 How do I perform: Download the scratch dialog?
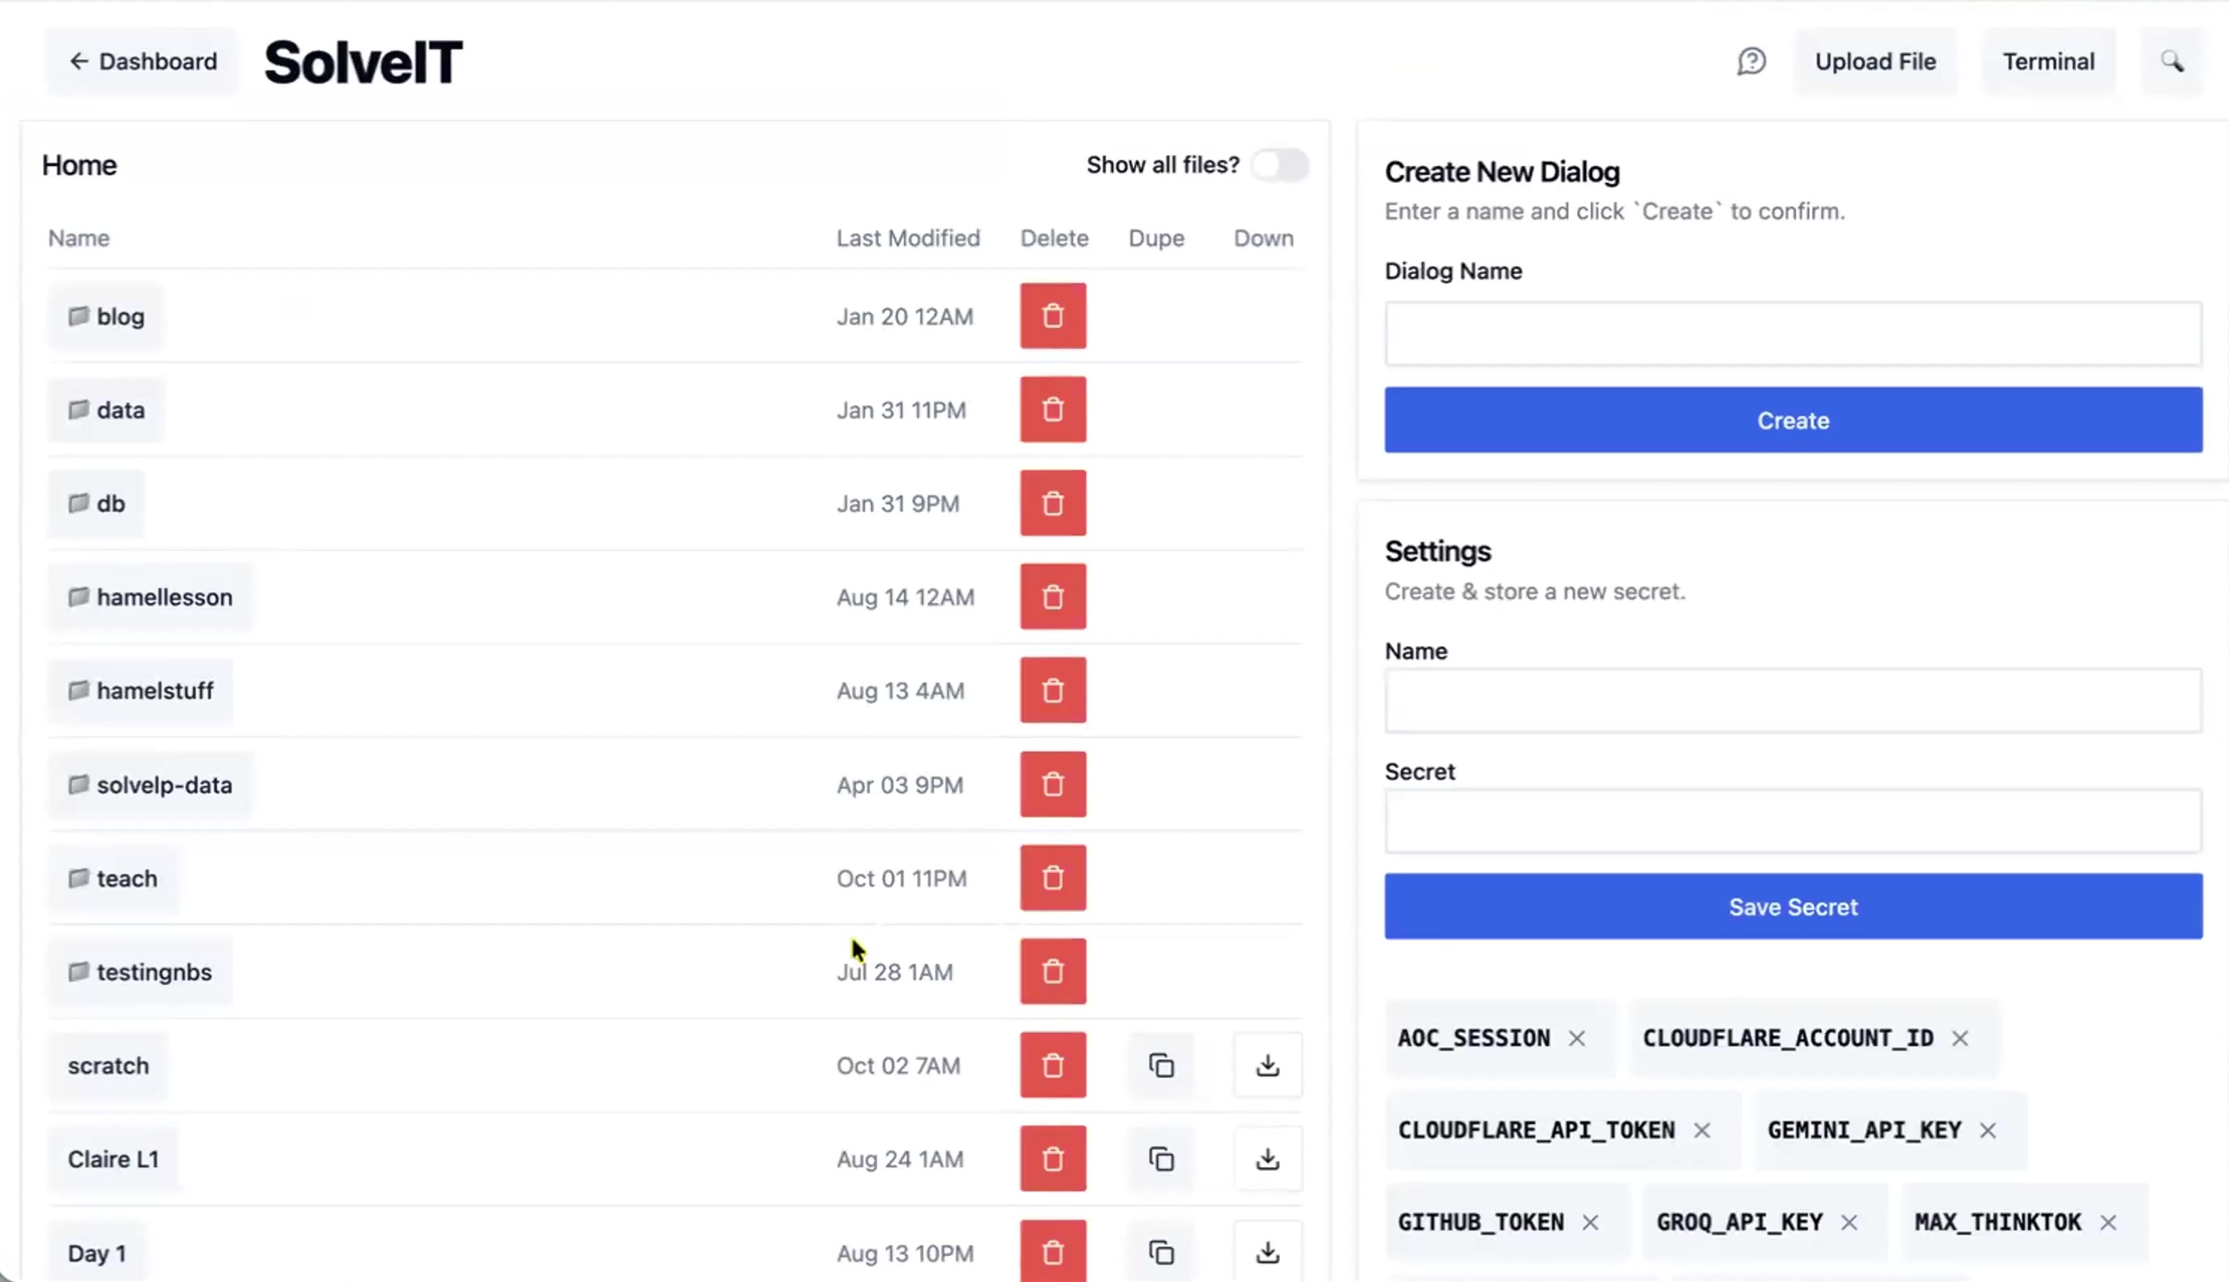pos(1267,1066)
